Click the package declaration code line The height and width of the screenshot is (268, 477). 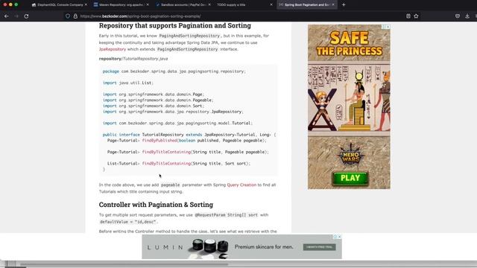[174, 71]
